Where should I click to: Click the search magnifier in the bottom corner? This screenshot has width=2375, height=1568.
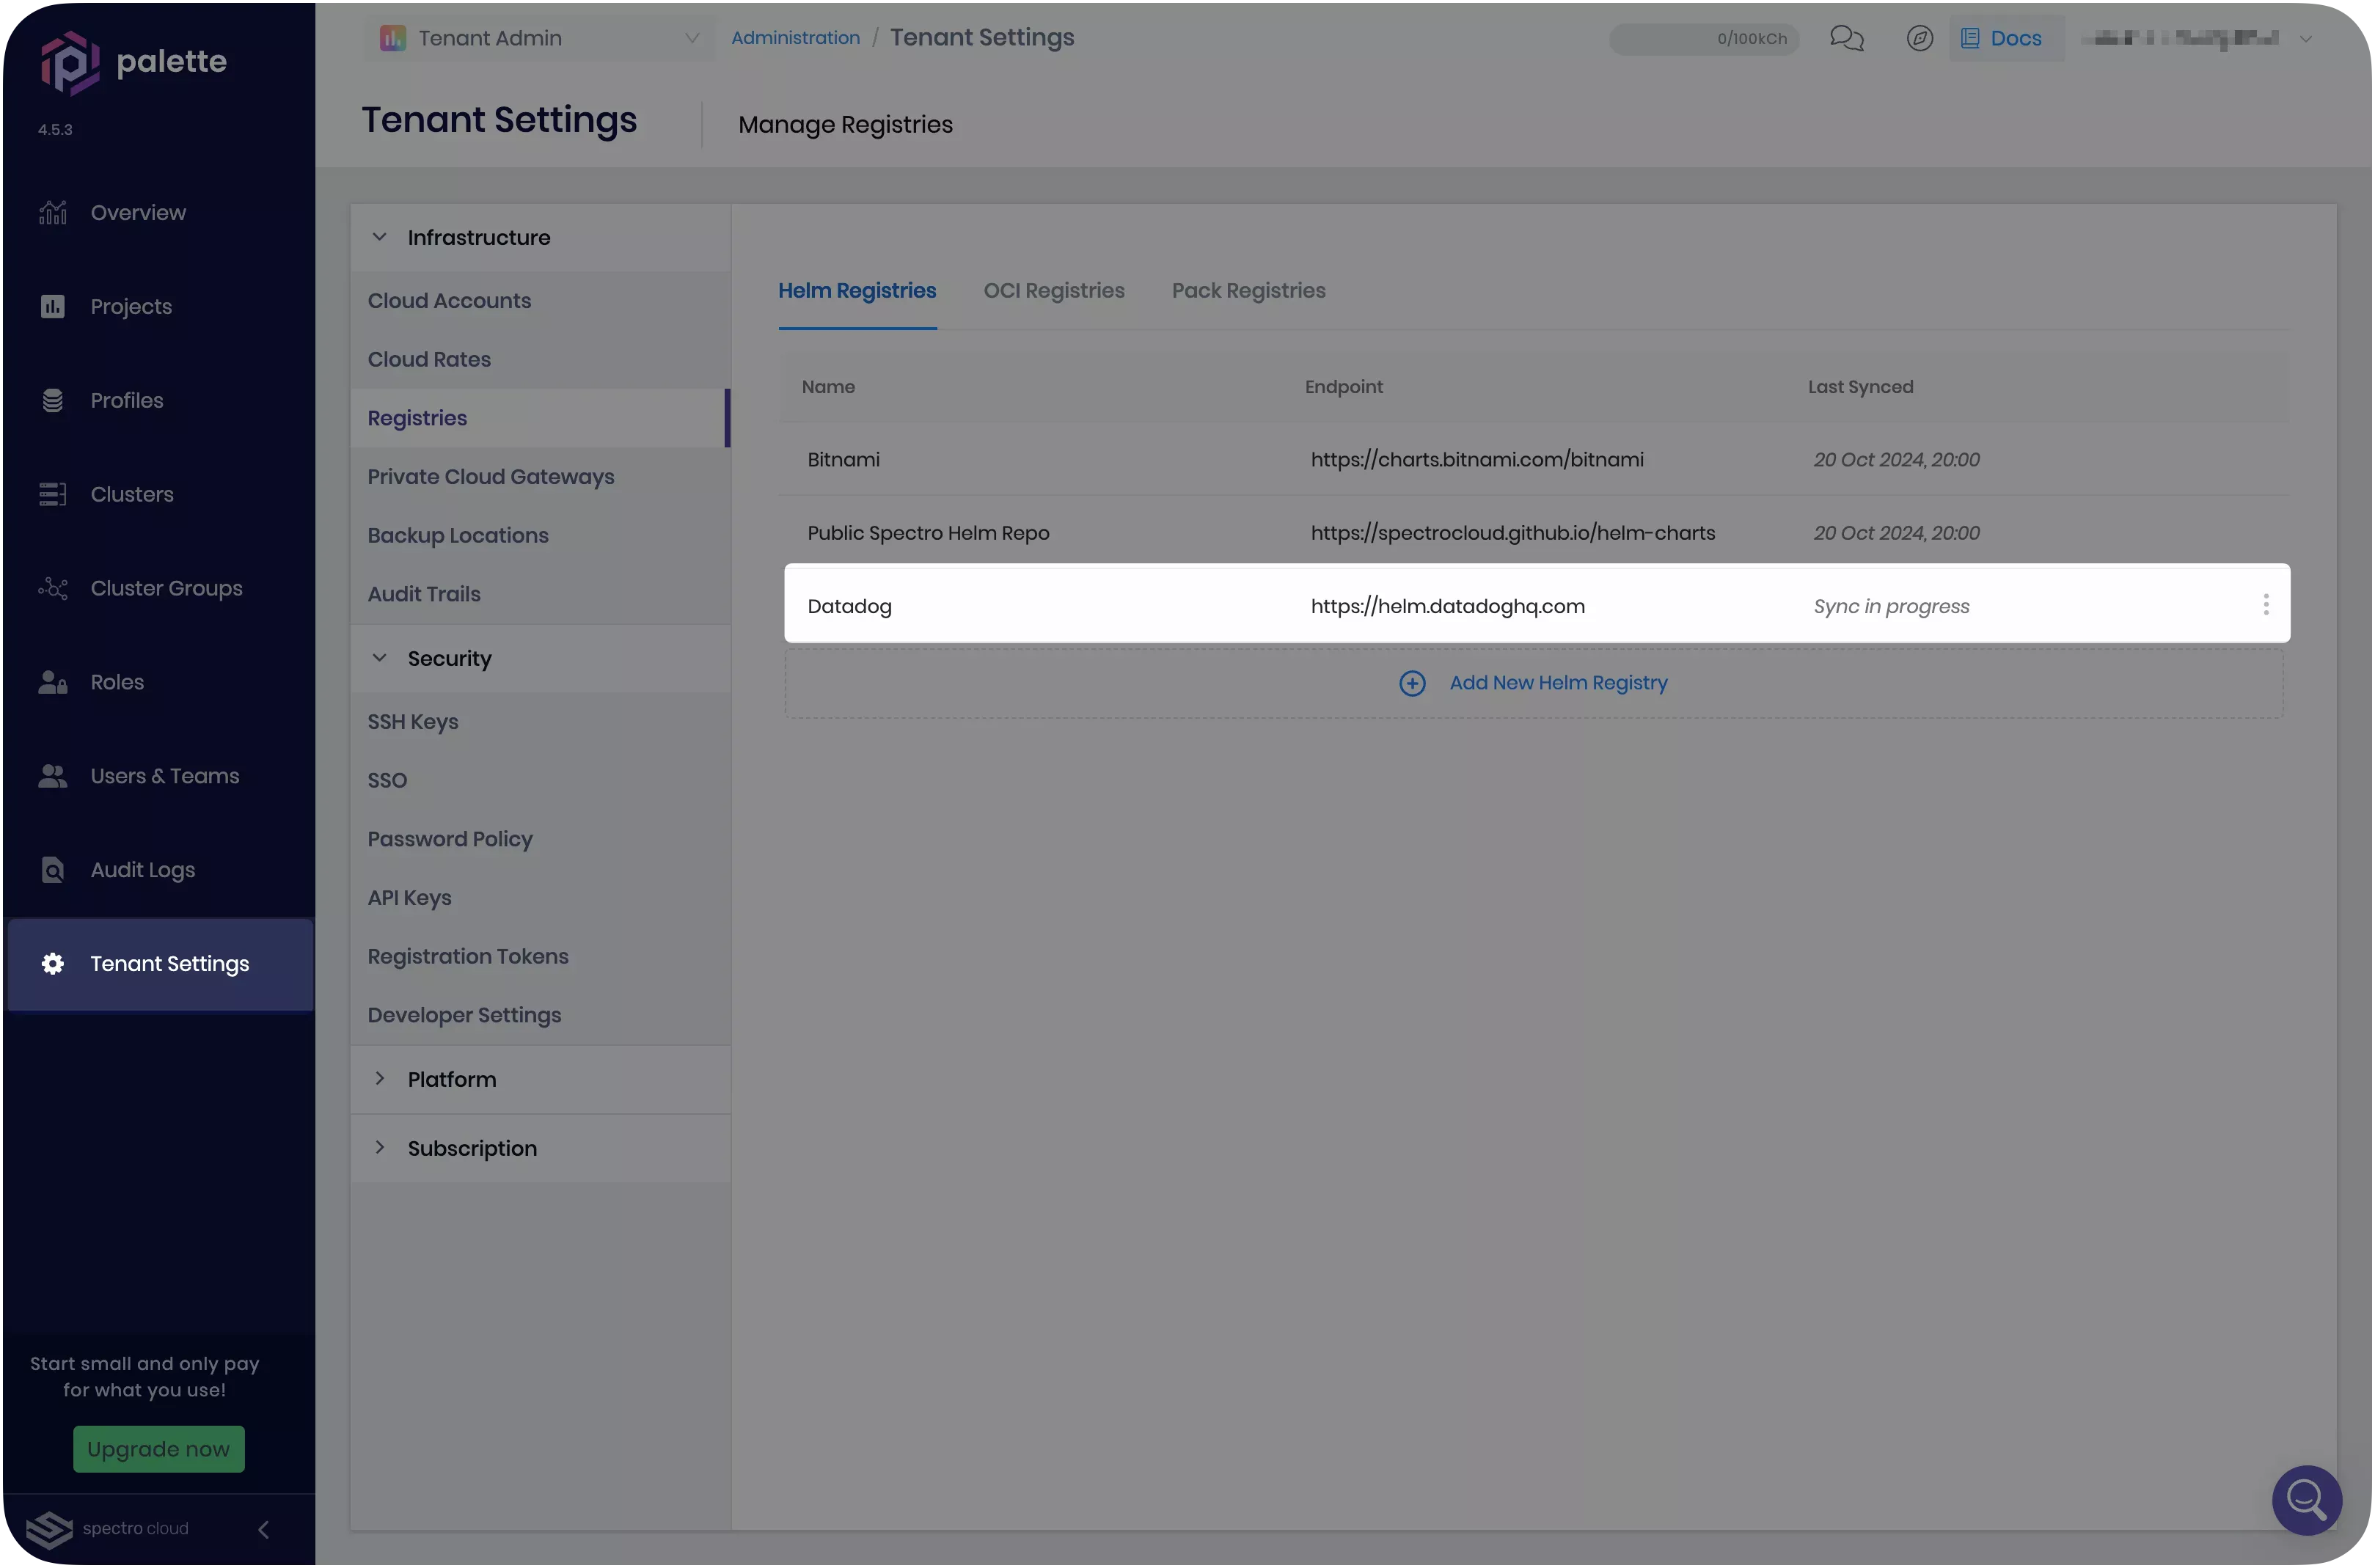(x=2306, y=1500)
